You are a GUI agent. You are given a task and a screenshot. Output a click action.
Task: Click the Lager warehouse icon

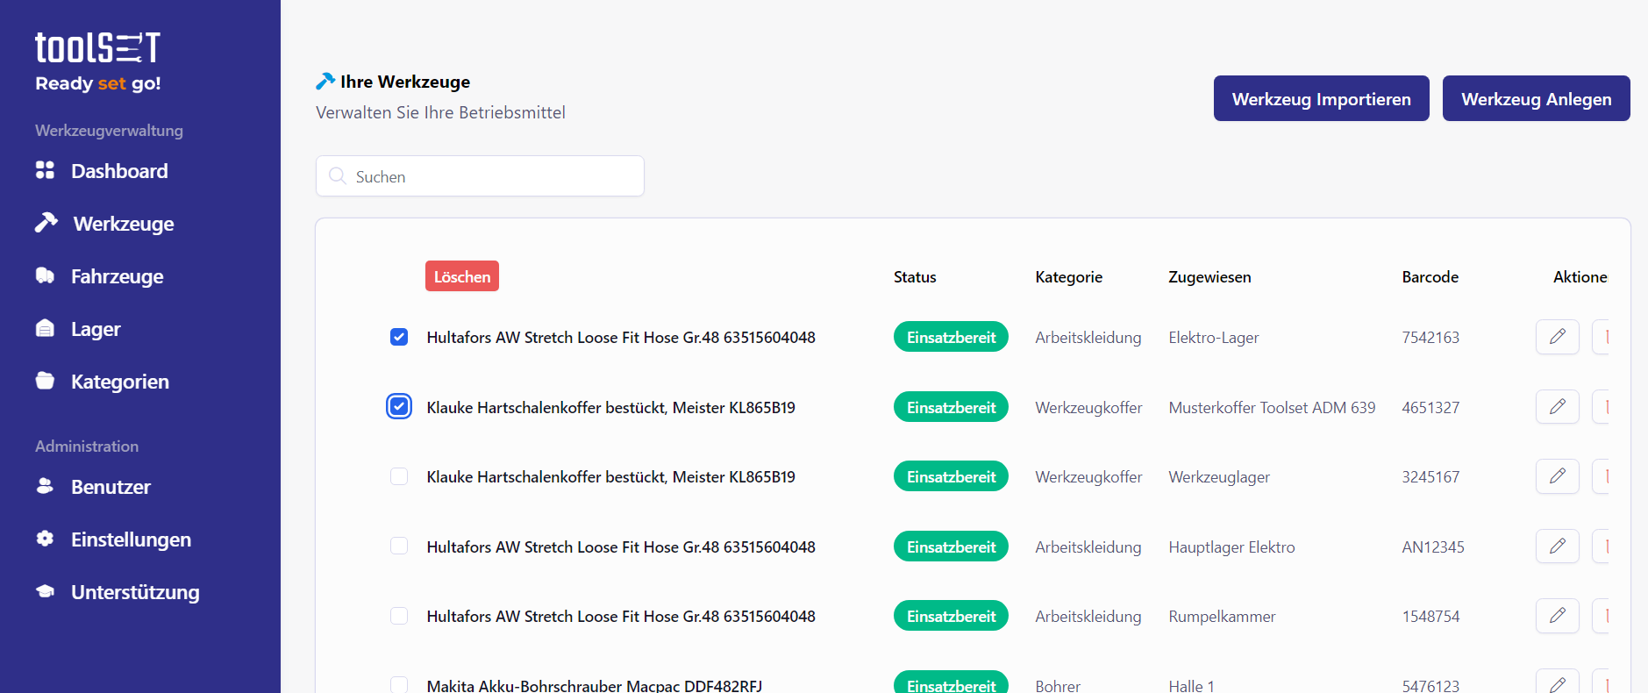pos(45,328)
